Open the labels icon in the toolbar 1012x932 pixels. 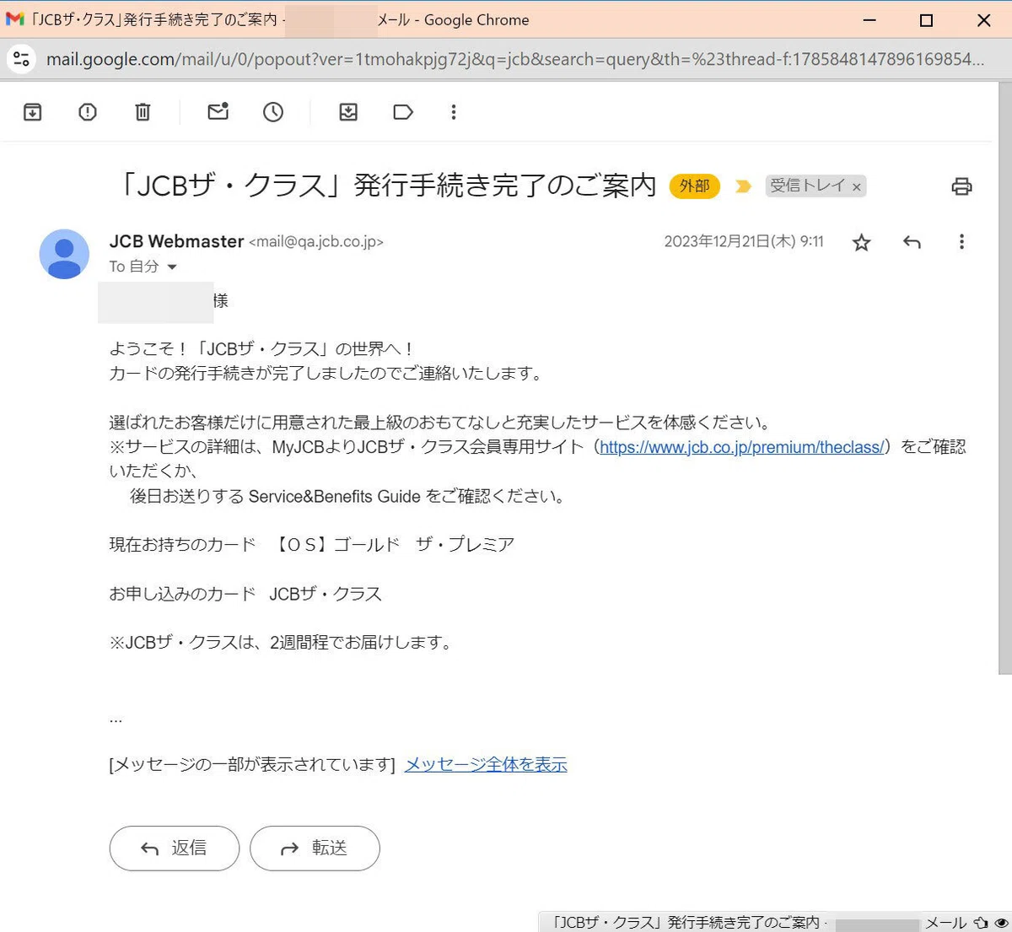tap(403, 111)
